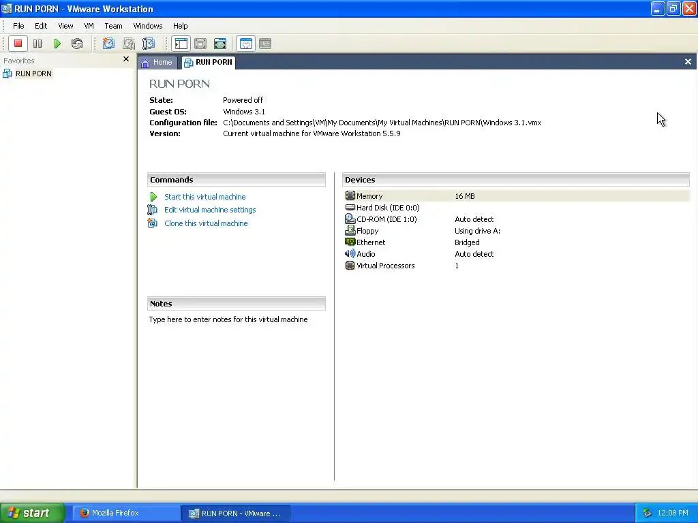Toggle the sidebar view toolbar icon

pyautogui.click(x=181, y=44)
